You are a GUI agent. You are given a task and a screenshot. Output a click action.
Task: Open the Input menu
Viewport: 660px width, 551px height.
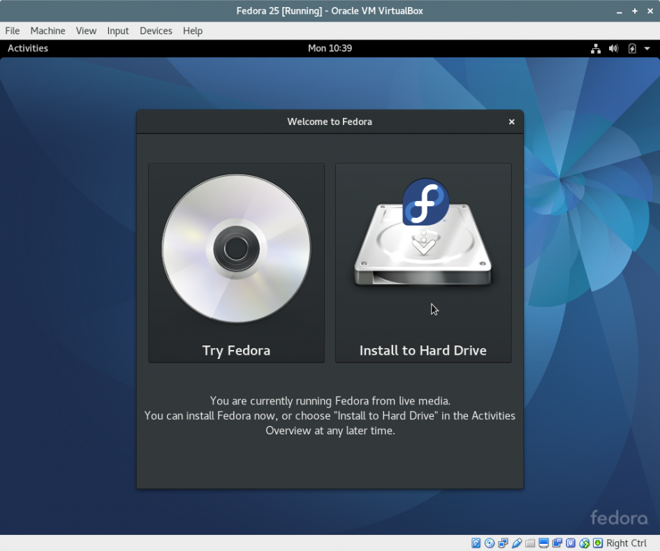[x=117, y=31]
